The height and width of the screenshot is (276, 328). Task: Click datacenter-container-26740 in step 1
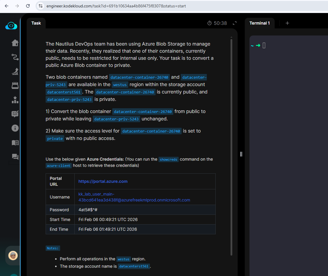coord(143,112)
